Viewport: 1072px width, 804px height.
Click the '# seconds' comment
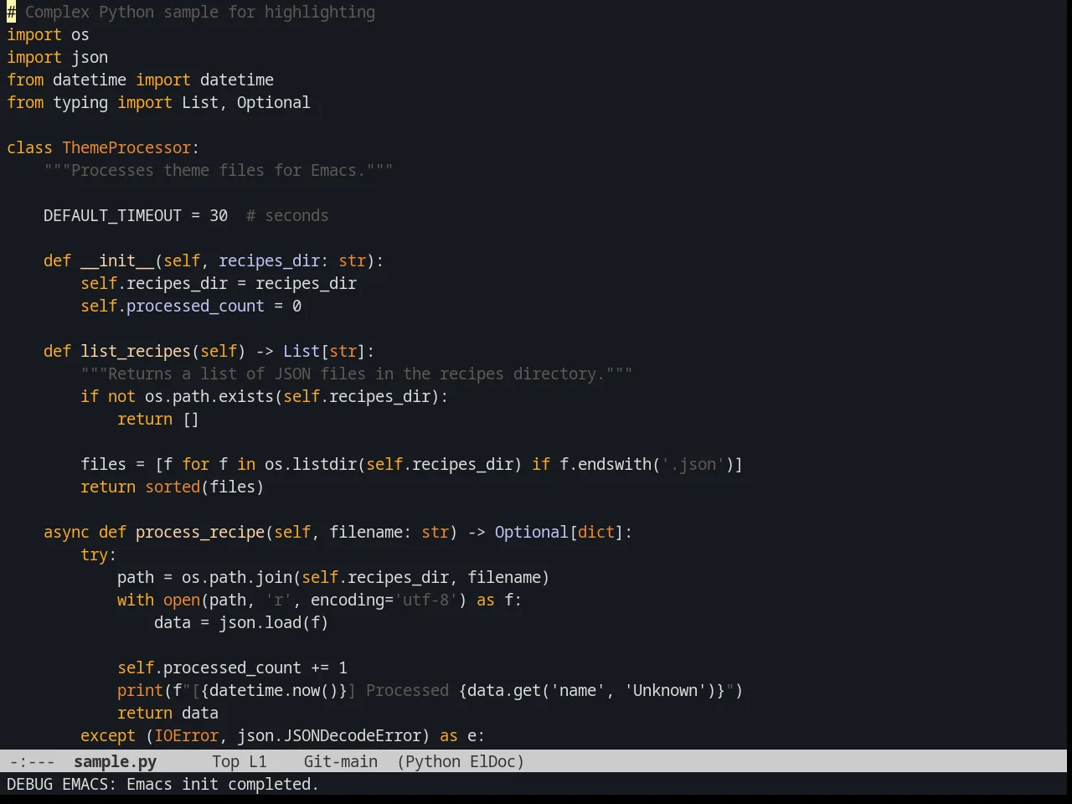pyautogui.click(x=287, y=215)
